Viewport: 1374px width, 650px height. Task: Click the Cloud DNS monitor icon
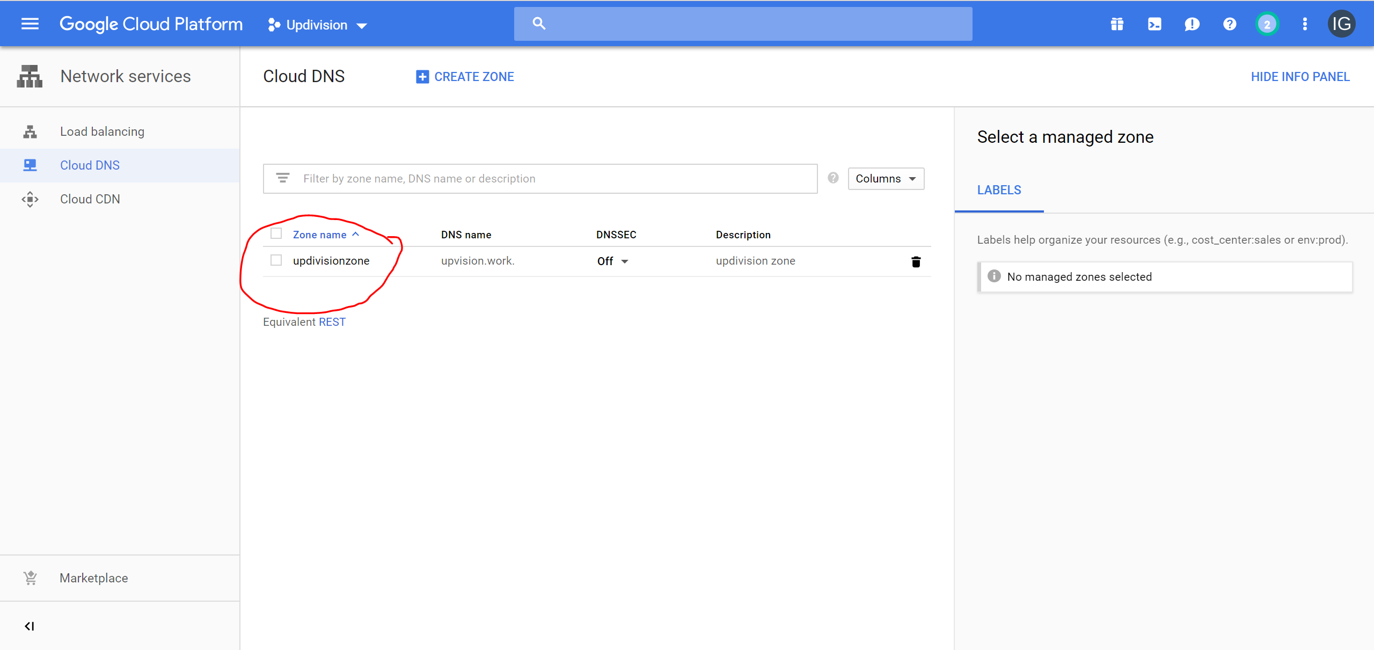click(30, 165)
